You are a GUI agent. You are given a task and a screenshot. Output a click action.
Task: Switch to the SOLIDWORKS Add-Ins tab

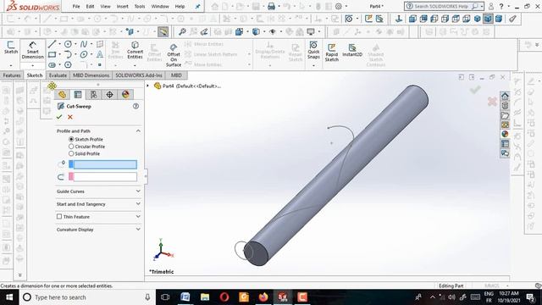coord(139,75)
